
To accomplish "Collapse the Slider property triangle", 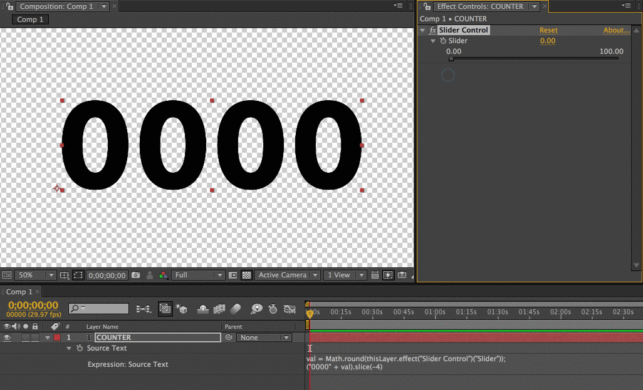I will (433, 41).
